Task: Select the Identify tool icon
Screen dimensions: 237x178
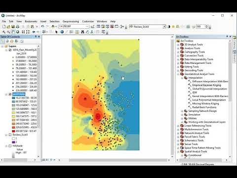Action: [x=62, y=32]
